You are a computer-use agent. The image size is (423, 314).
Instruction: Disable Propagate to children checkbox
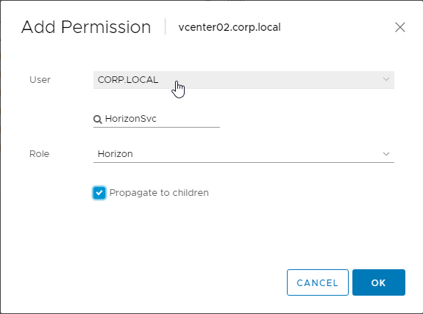[99, 193]
